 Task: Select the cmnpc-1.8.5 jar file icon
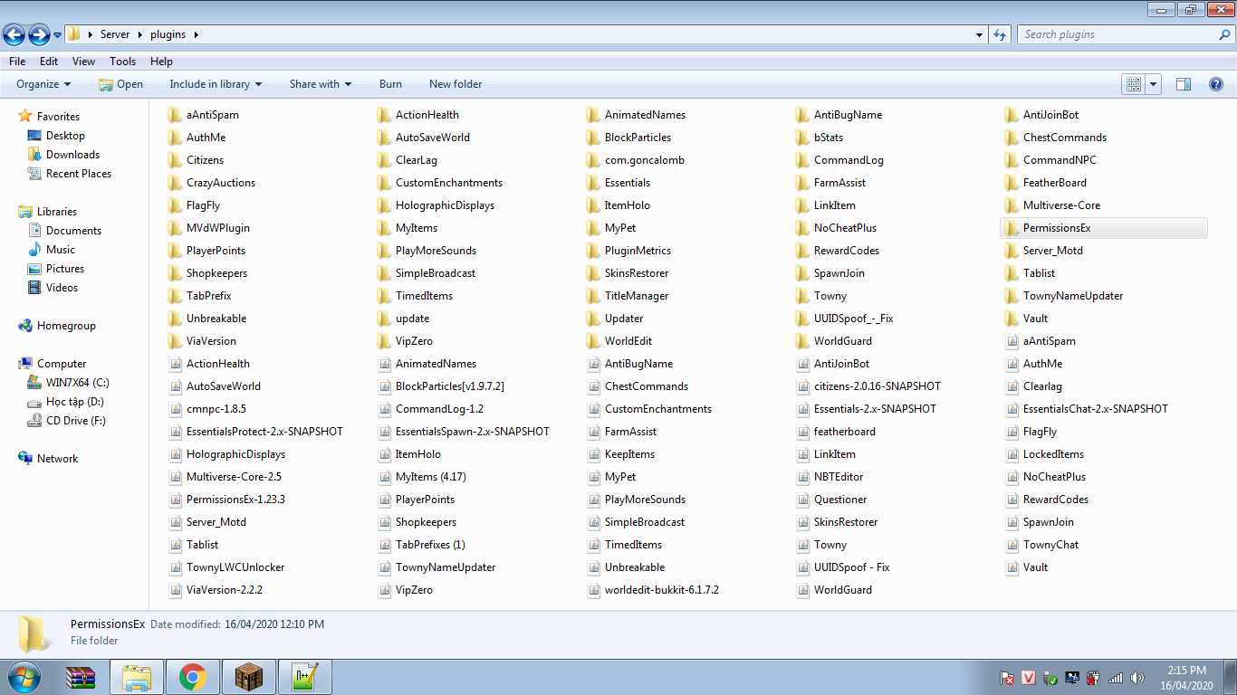[x=175, y=409]
